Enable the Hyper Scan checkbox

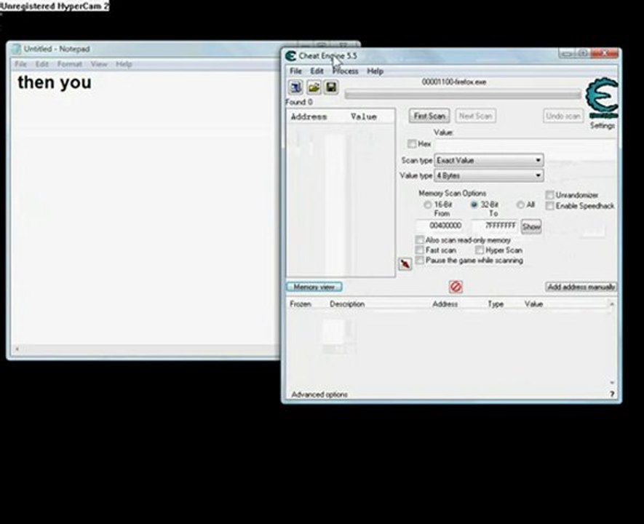pyautogui.click(x=480, y=250)
